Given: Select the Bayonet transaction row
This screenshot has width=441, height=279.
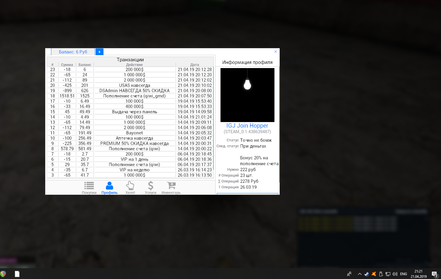Looking at the screenshot, I should tap(134, 133).
